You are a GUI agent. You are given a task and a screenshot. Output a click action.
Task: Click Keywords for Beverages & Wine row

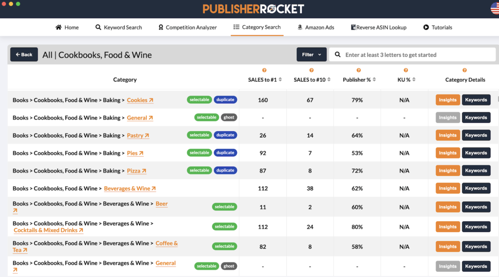(x=476, y=188)
